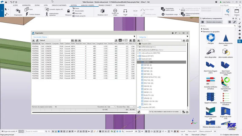242x136 pixels.
Task: Click Obtener propiedades análisis
Action: click(190, 14)
